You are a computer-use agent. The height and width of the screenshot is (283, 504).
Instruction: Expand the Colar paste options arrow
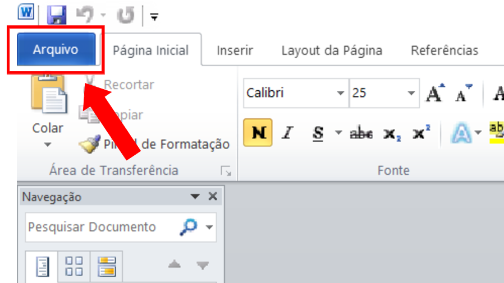pyautogui.click(x=48, y=145)
